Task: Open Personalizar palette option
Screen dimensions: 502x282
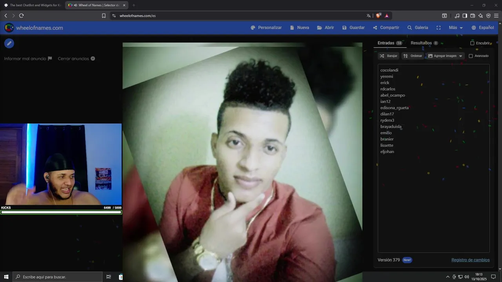Action: [266, 28]
